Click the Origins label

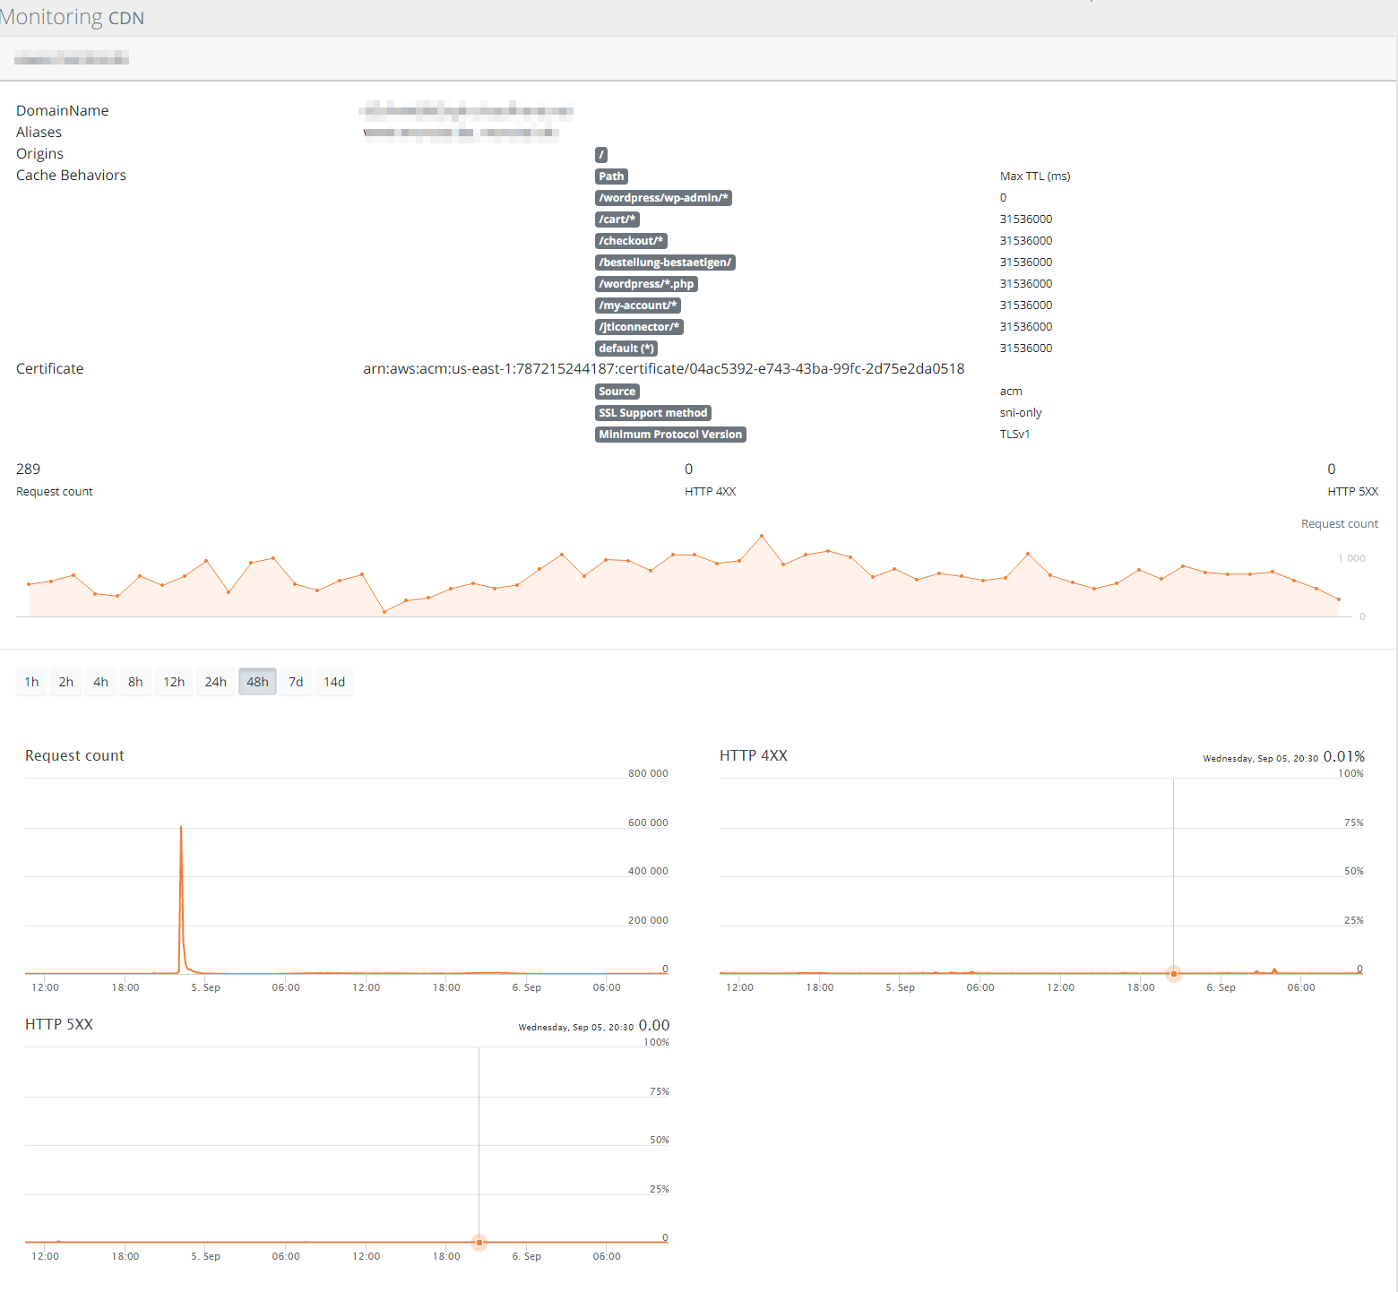click(x=39, y=154)
